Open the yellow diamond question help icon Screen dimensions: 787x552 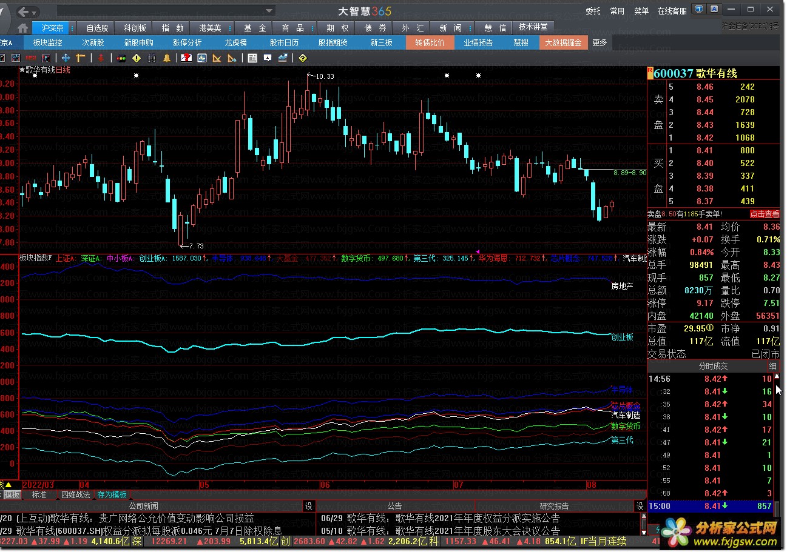click(x=302, y=58)
